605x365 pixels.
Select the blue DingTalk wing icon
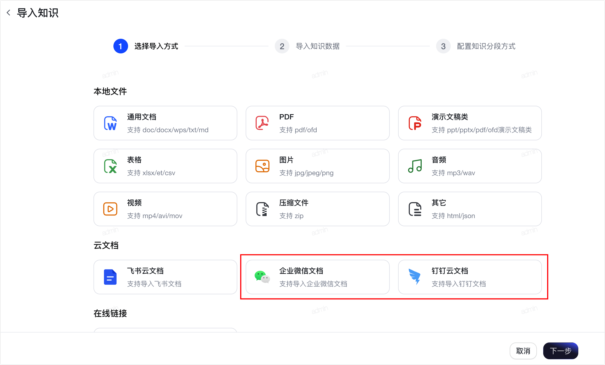tap(415, 277)
